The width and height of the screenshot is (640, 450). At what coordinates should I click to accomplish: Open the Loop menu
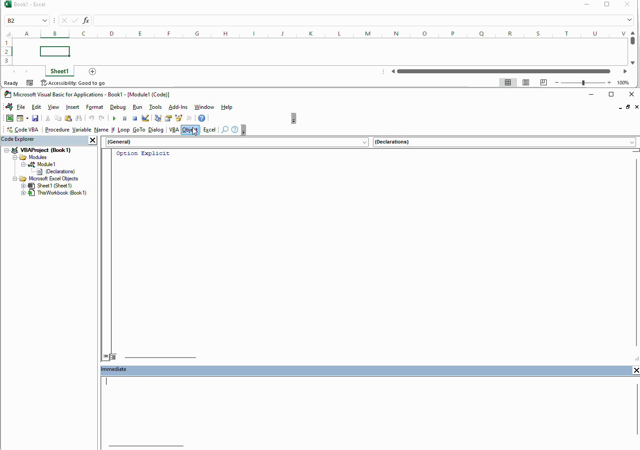[123, 130]
